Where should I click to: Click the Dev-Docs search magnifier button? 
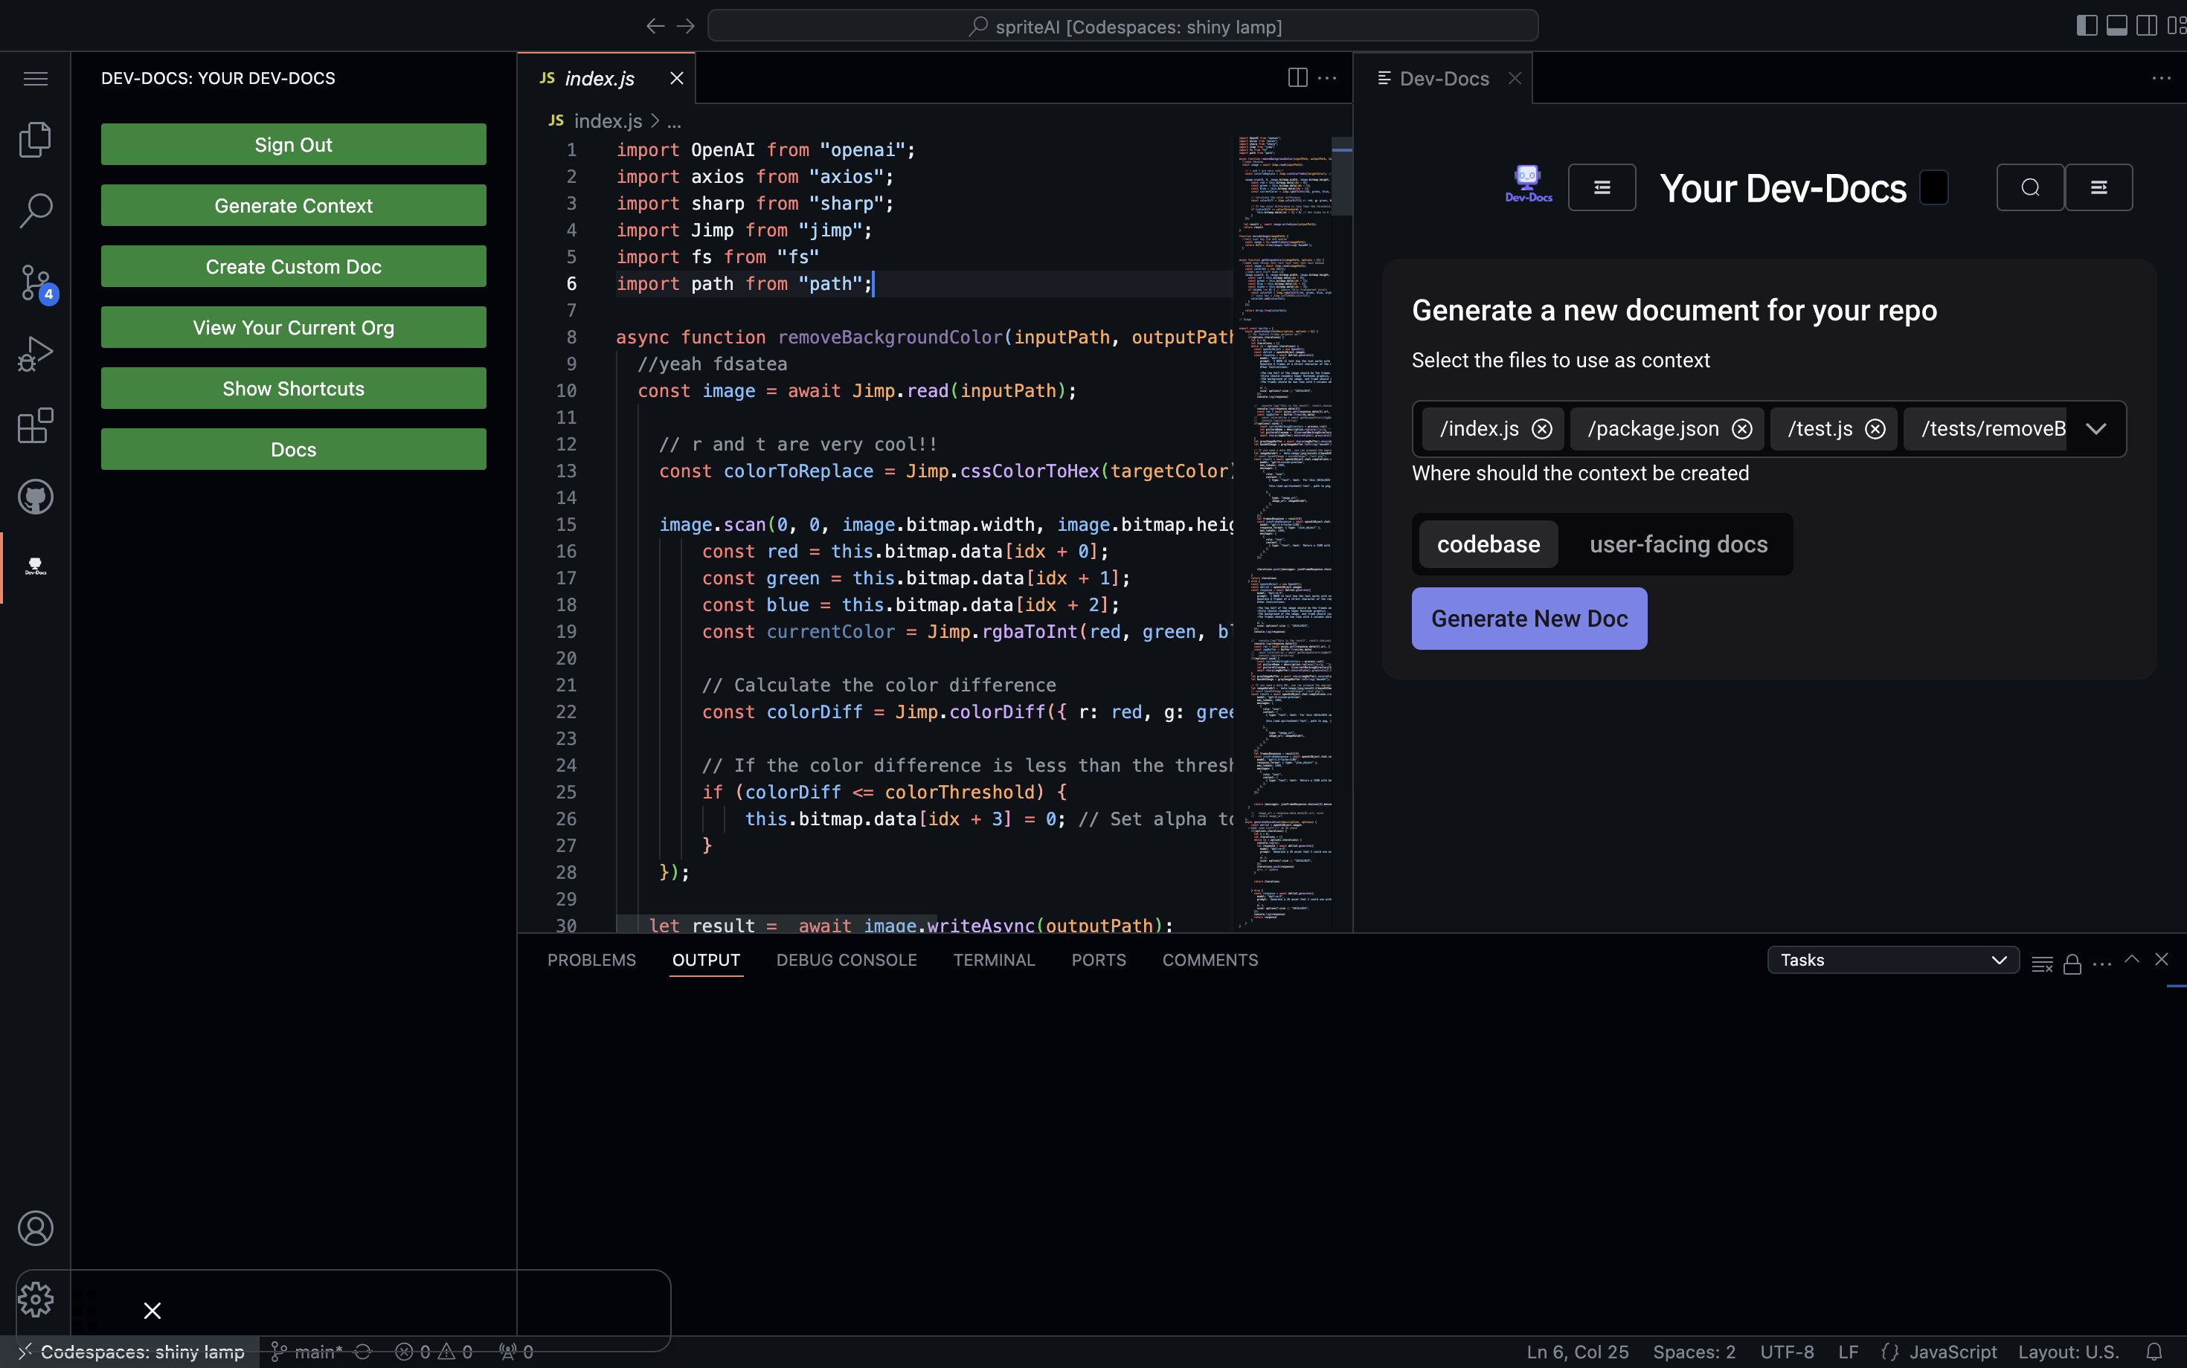coord(2029,187)
